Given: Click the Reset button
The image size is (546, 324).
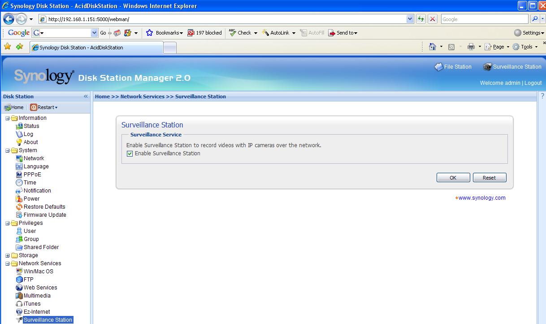Looking at the screenshot, I should (x=490, y=178).
